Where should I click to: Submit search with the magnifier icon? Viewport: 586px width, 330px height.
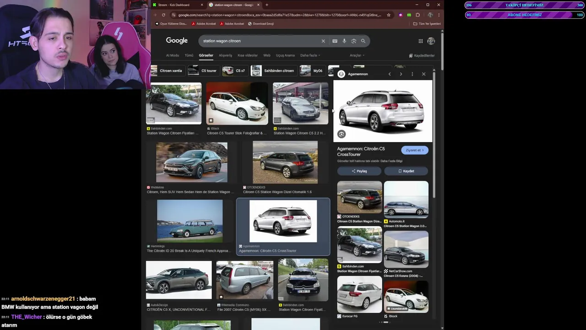pyautogui.click(x=363, y=41)
